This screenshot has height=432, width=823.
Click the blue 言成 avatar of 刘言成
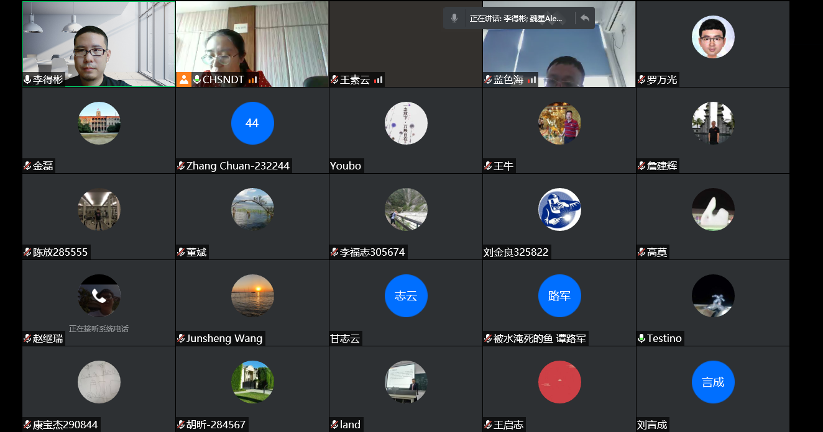click(x=713, y=382)
